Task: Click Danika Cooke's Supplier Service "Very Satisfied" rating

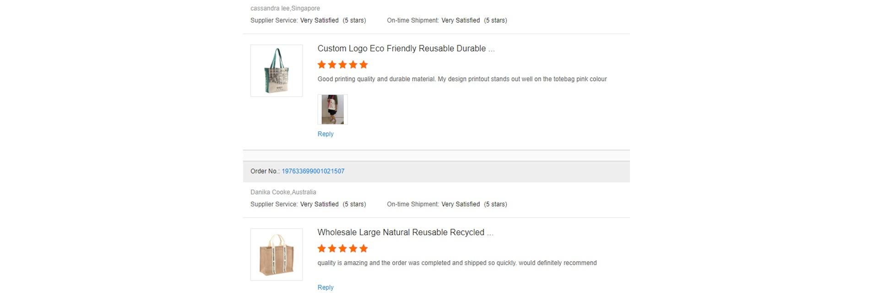Action: click(320, 204)
